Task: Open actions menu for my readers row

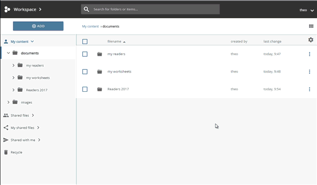Action: [310, 54]
